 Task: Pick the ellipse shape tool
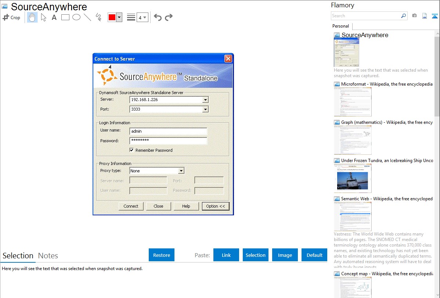point(76,17)
